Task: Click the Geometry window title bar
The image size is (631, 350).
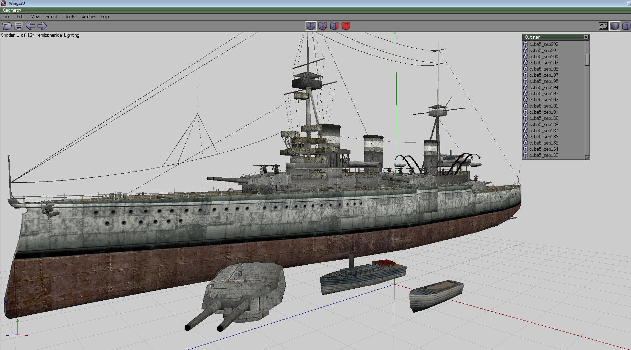Action: [315, 10]
